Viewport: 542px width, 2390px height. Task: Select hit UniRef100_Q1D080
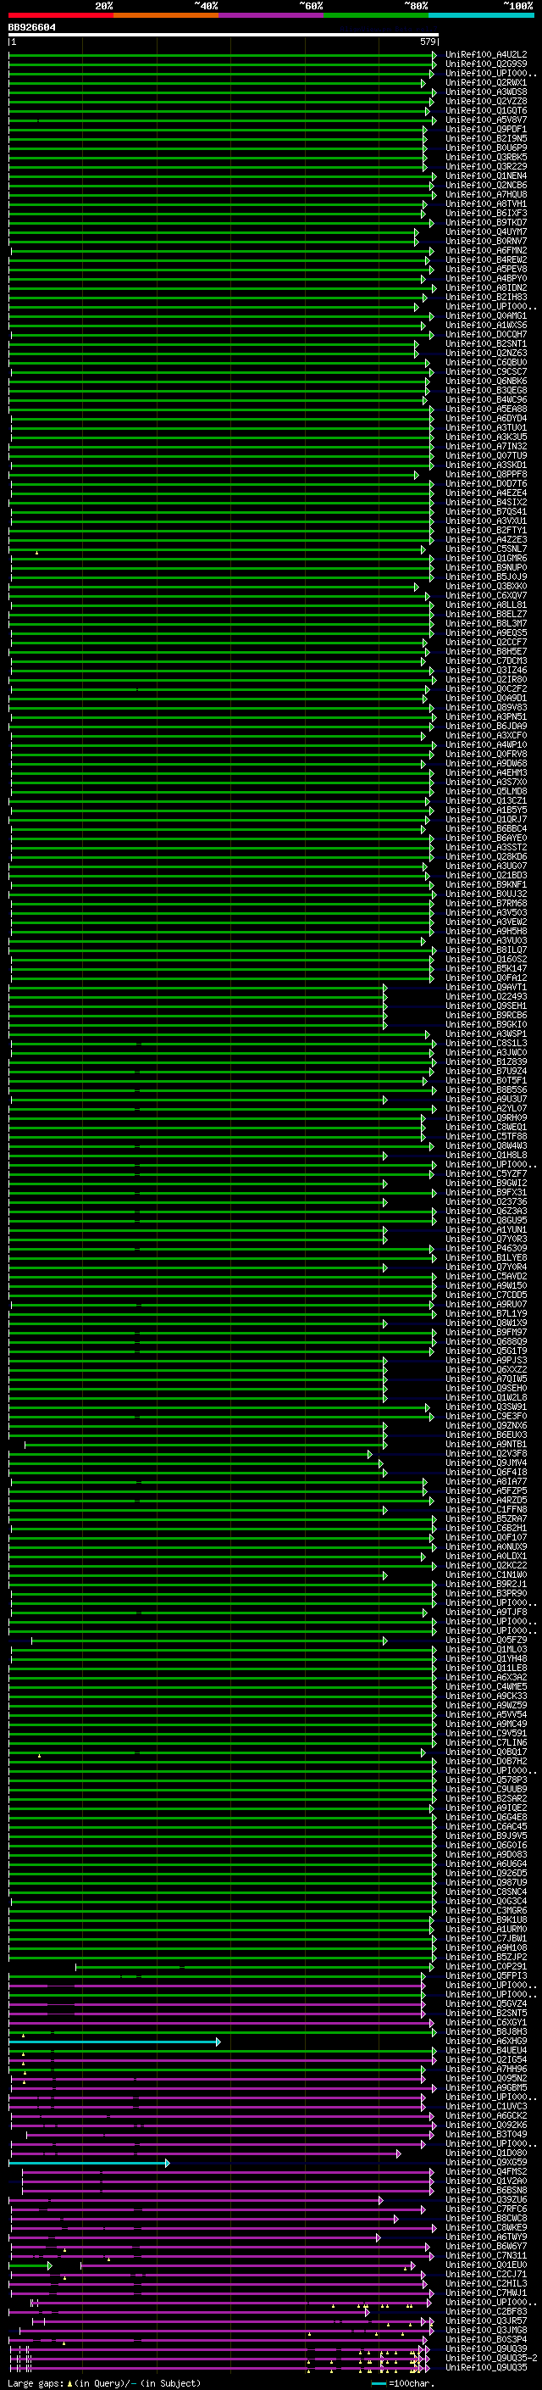tap(486, 2153)
